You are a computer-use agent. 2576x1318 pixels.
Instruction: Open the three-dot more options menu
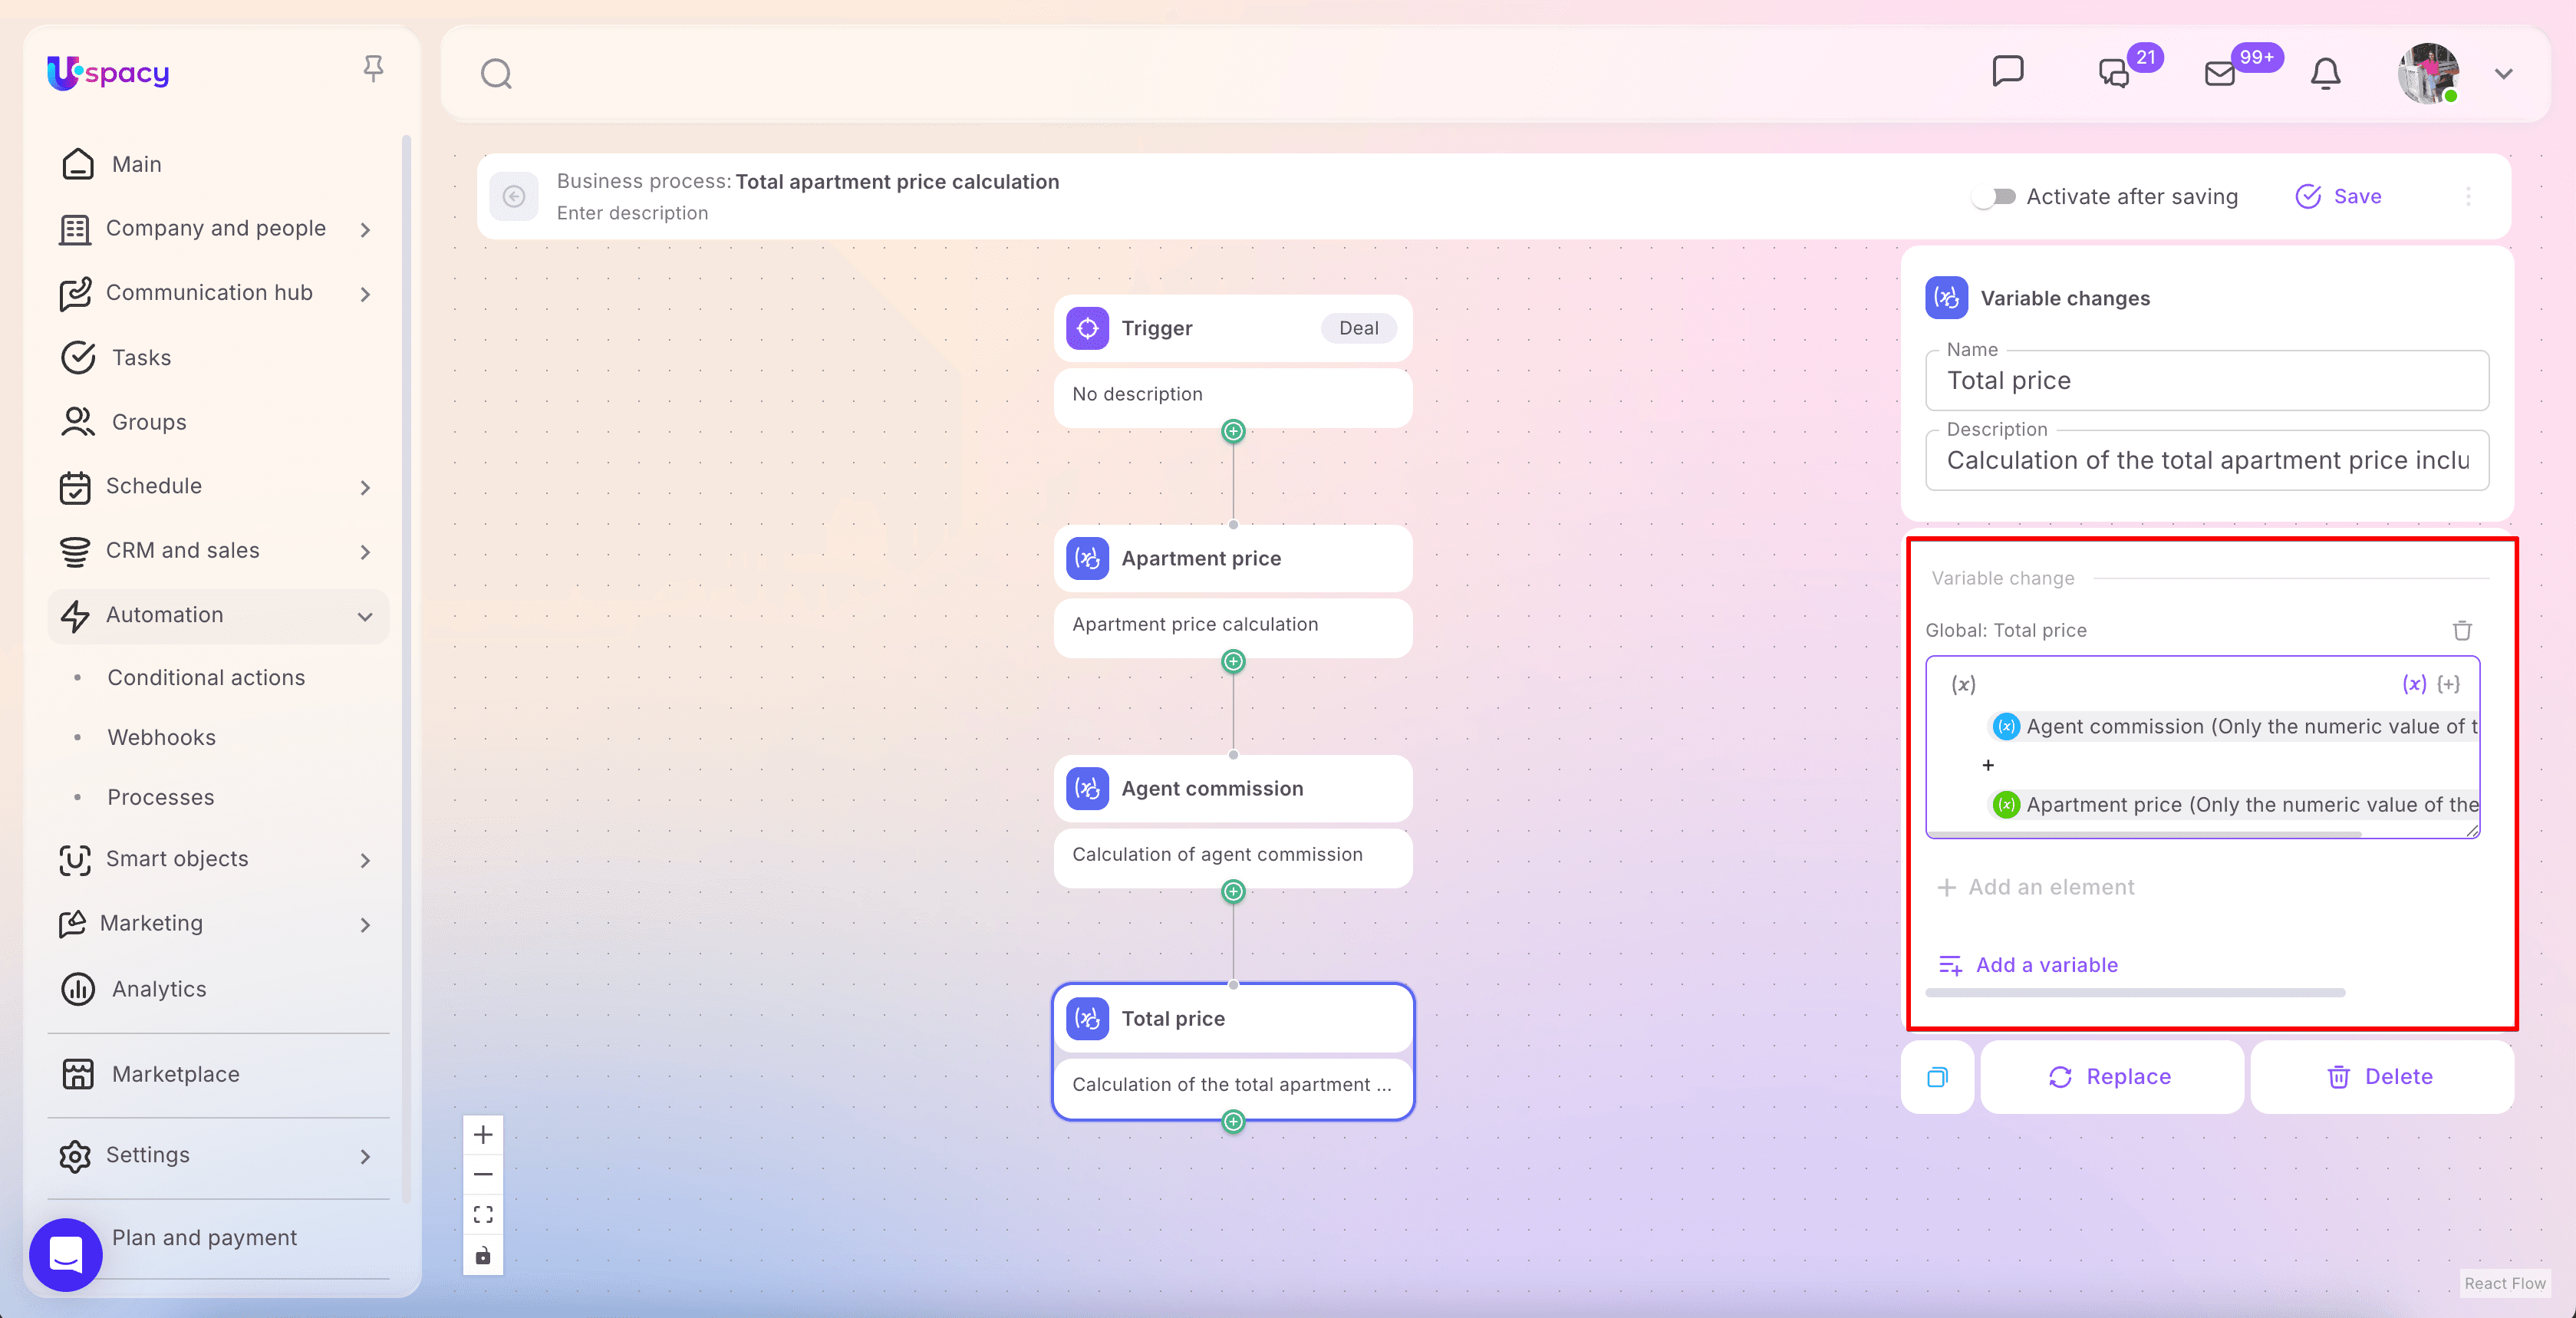pos(2468,197)
